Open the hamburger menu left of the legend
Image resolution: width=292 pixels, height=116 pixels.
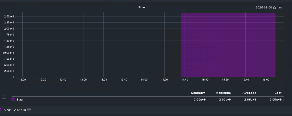(4, 97)
